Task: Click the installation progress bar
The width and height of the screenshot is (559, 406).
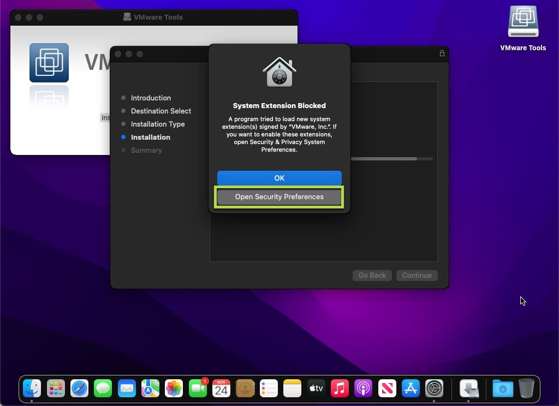Action: 392,159
